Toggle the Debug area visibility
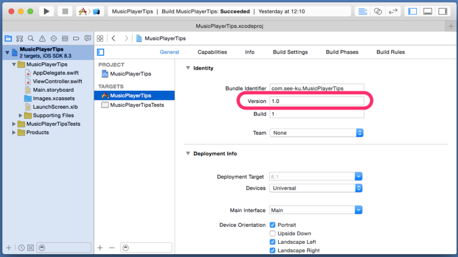 pos(428,11)
